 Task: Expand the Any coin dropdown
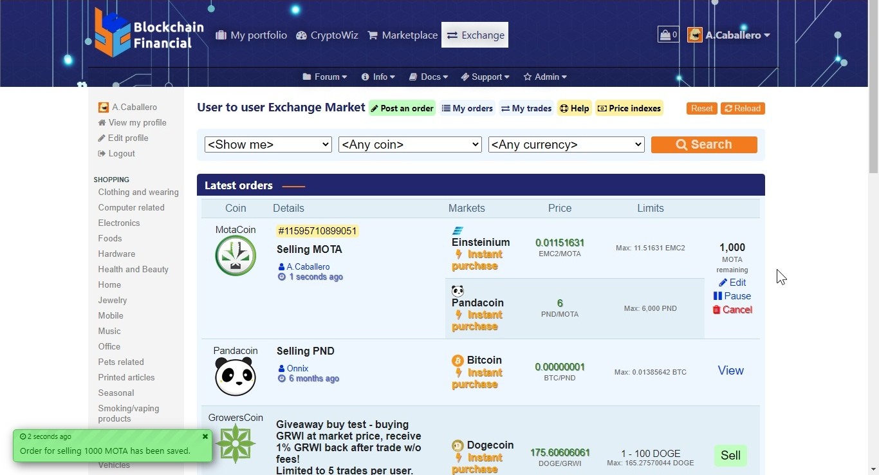point(410,145)
